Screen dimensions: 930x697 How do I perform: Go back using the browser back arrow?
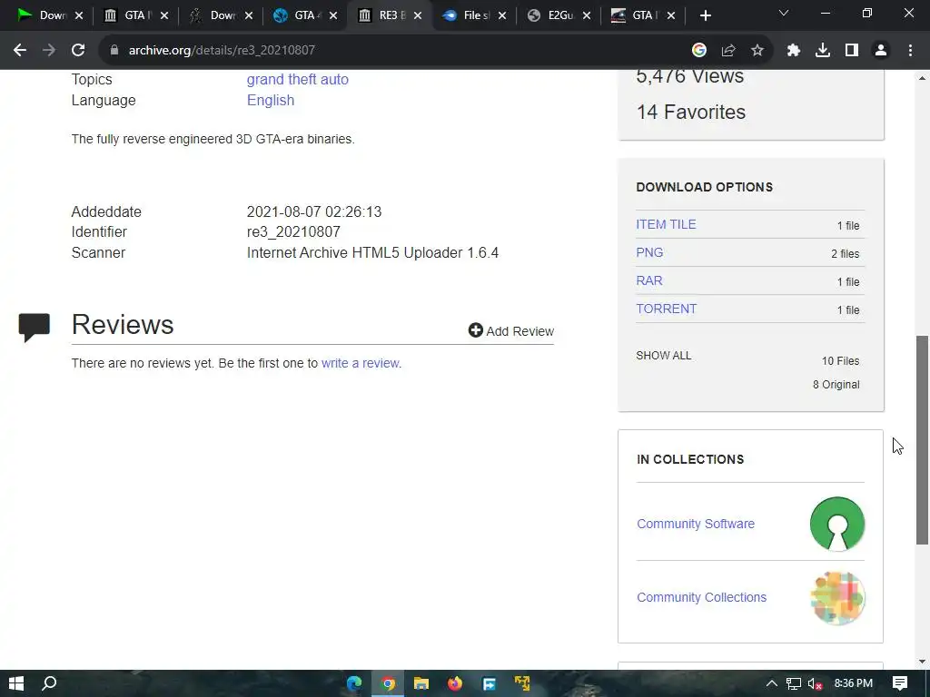point(20,51)
